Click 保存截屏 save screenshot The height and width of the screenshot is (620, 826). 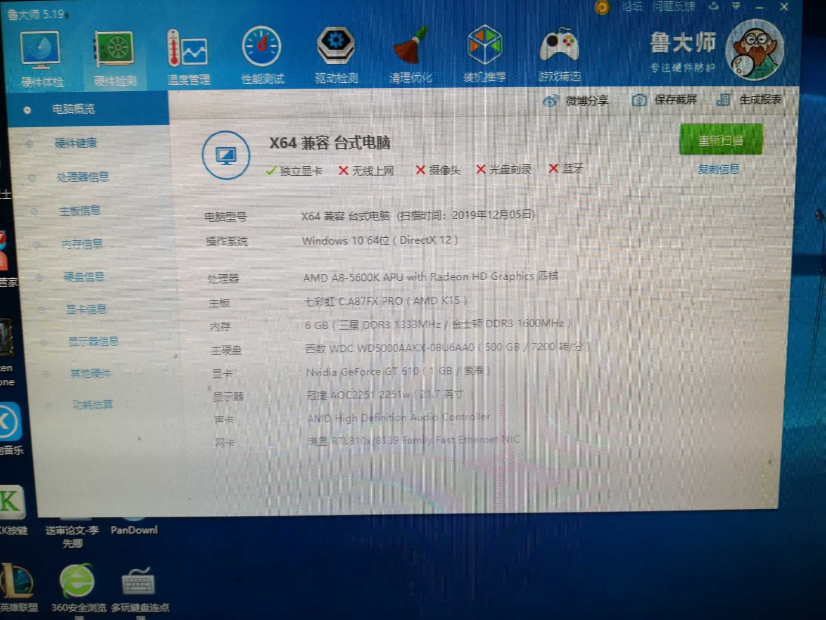tap(664, 100)
